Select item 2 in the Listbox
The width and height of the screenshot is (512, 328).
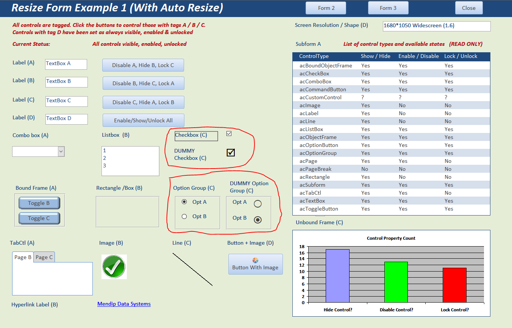tap(105, 158)
